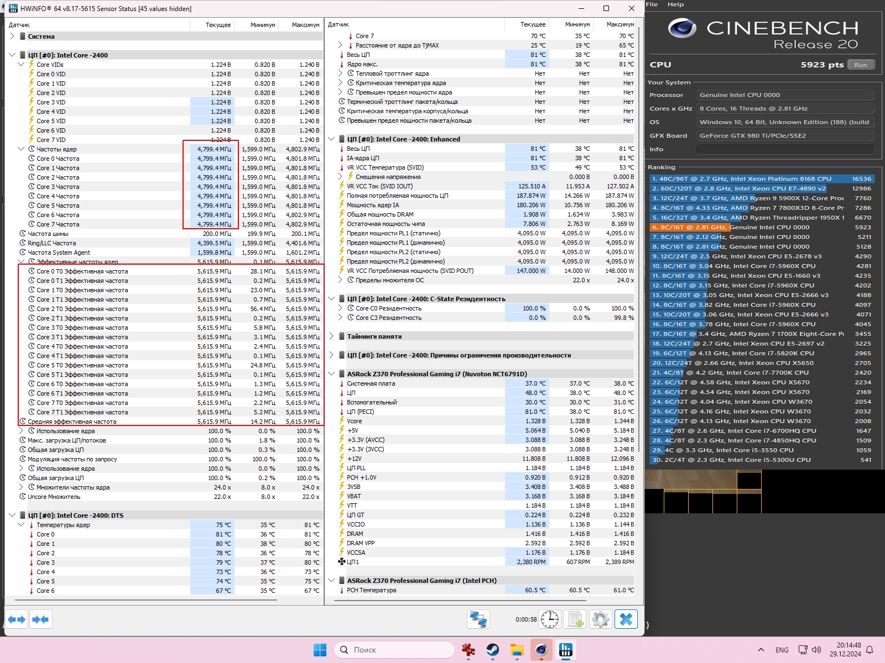The height and width of the screenshot is (663, 885).
Task: Click the blue X close-sensors button
Action: click(x=626, y=619)
